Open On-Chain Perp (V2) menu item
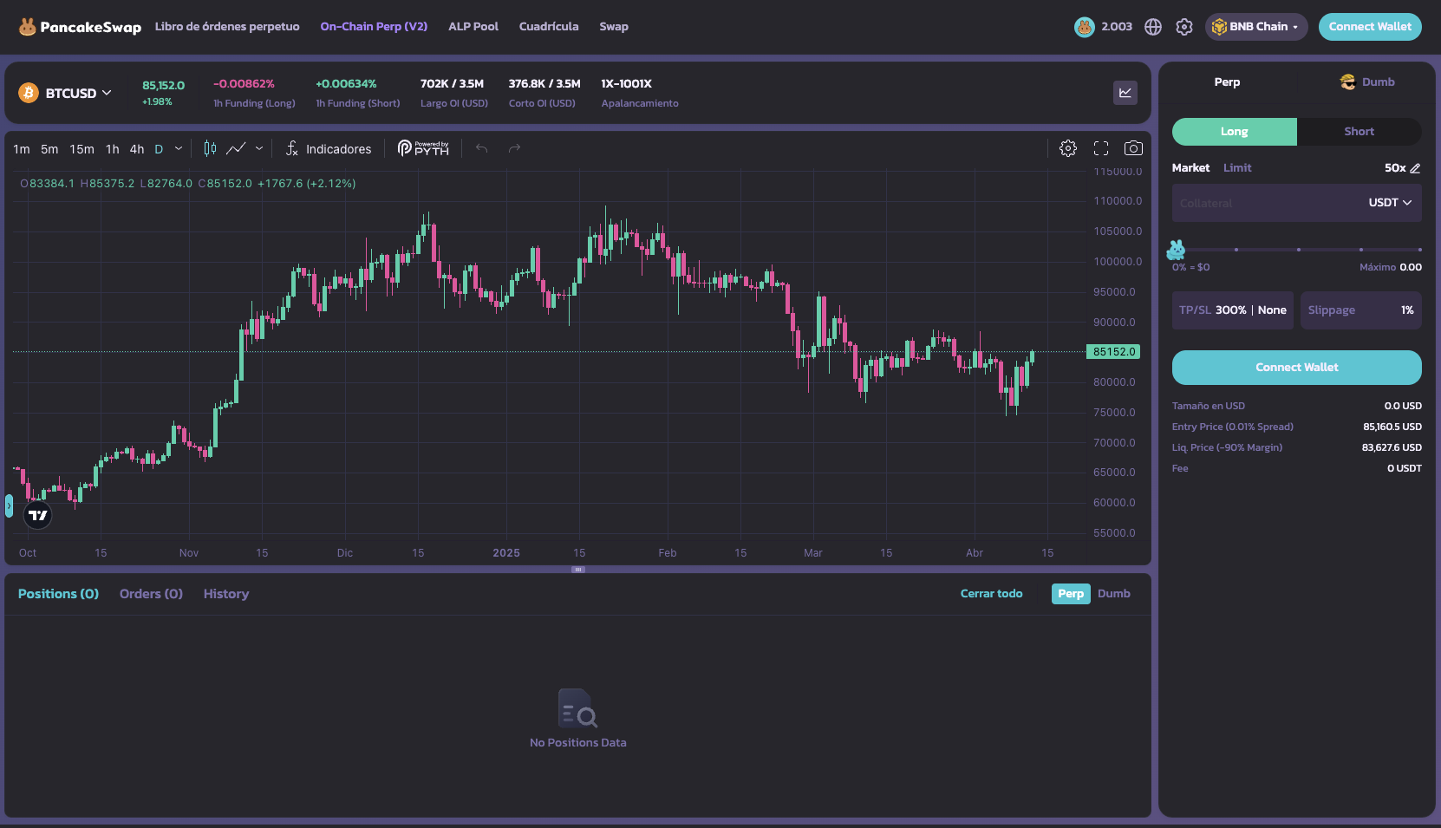Viewport: 1441px width, 828px height. coord(374,27)
